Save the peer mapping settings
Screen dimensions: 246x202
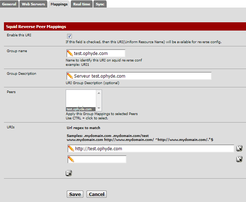pos(75,194)
